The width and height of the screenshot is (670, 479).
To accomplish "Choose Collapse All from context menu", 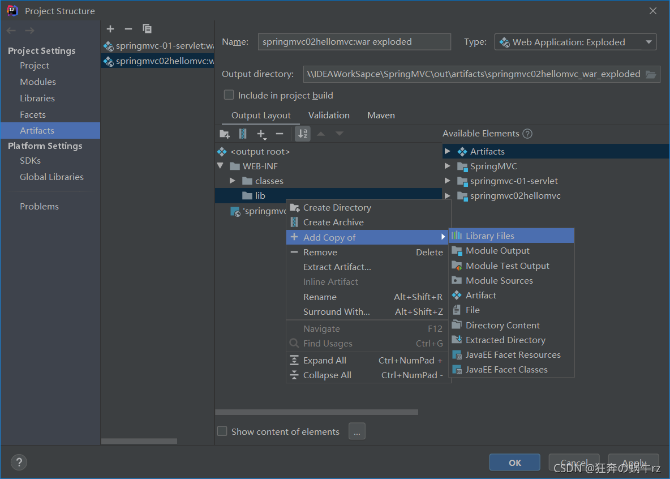I will (x=368, y=375).
